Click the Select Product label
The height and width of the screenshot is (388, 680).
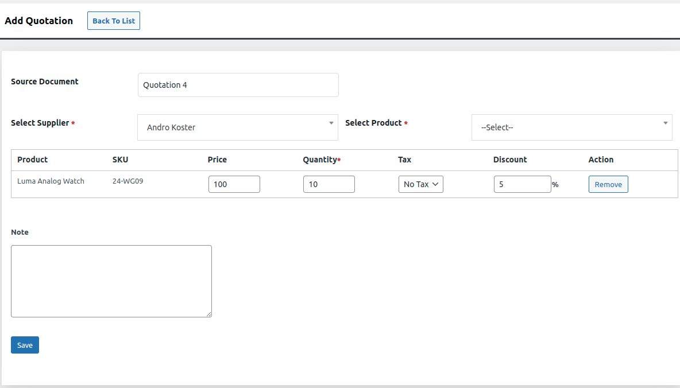376,123
